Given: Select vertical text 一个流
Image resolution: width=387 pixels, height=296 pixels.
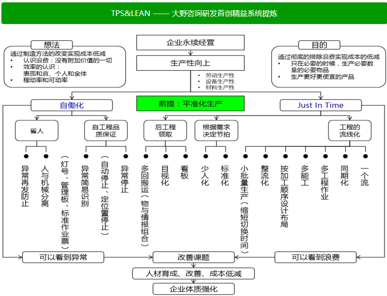Looking at the screenshot, I should 364,176.
